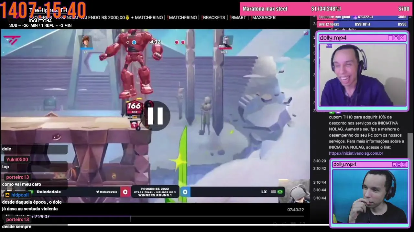Maximize the upper dolly.mp4 overlay window
The height and width of the screenshot is (232, 414).
tap(396, 38)
